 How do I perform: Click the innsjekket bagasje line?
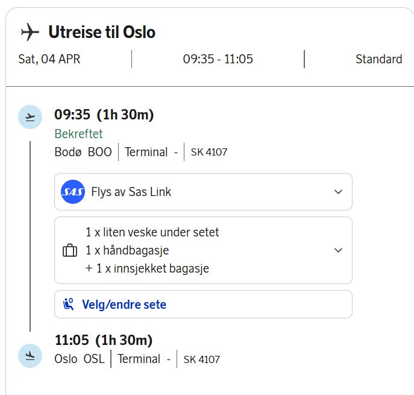[x=147, y=269]
